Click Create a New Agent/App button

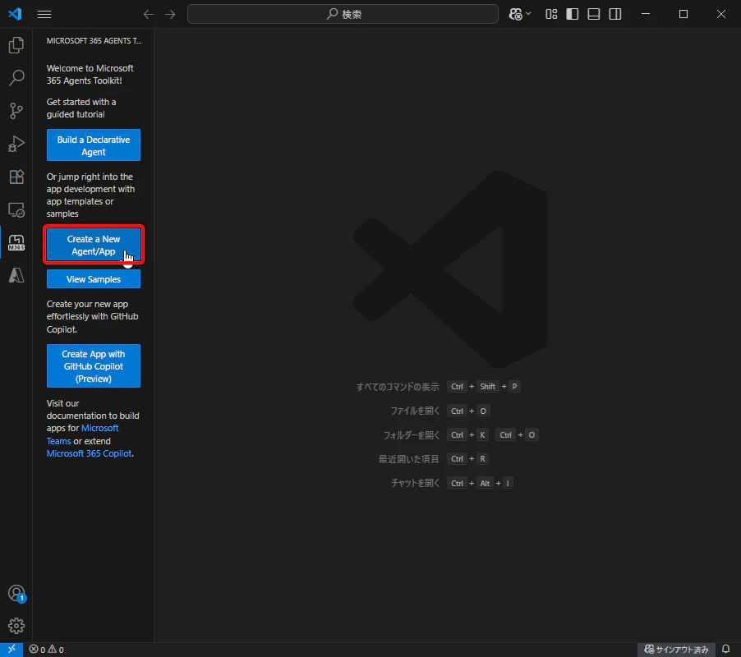pyautogui.click(x=93, y=245)
